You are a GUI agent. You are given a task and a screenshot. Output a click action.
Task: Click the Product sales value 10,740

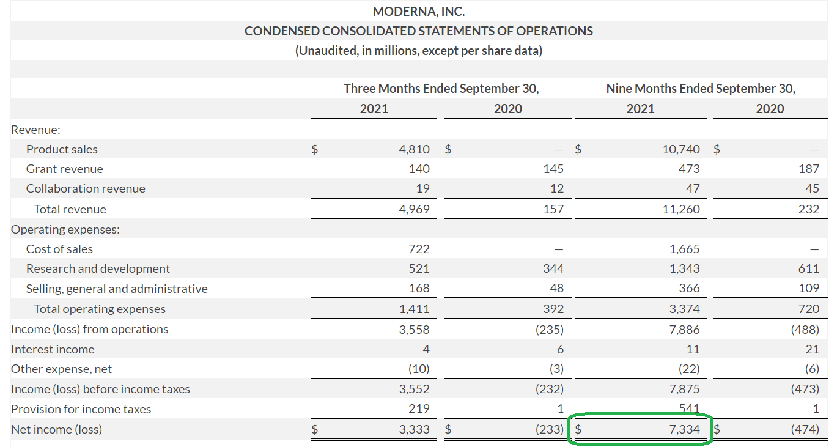click(681, 149)
